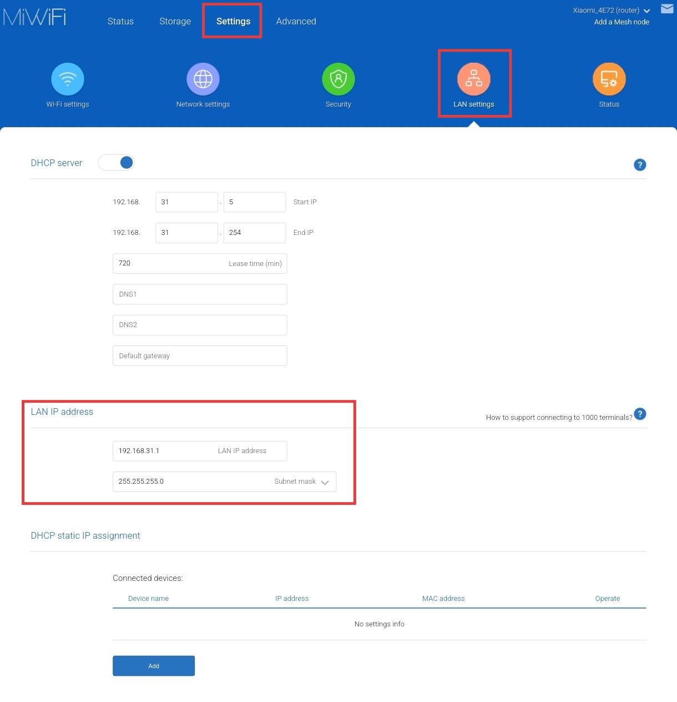Open the orange Status icon
The height and width of the screenshot is (702, 677).
tap(609, 79)
